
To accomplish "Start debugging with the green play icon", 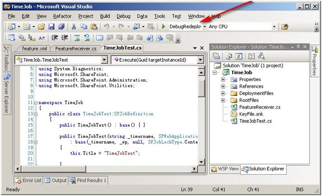I will 163,27.
